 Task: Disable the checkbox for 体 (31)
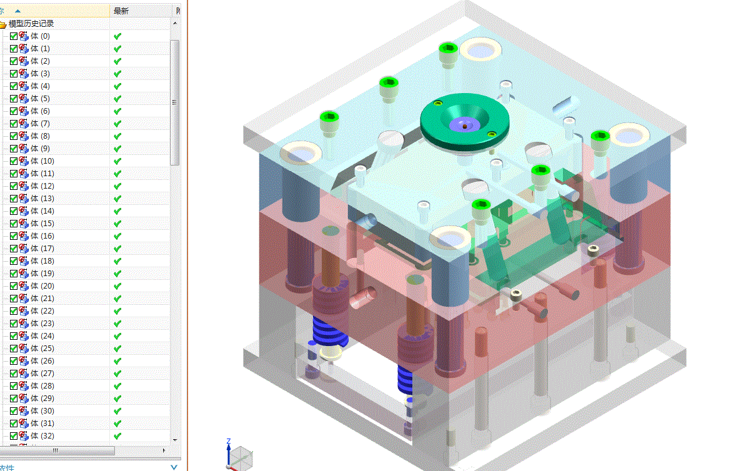[x=14, y=424]
